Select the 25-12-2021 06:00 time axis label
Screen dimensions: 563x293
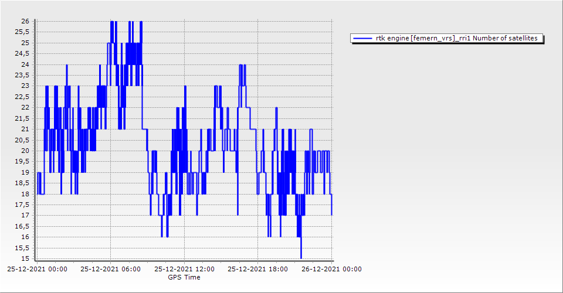tap(110, 270)
